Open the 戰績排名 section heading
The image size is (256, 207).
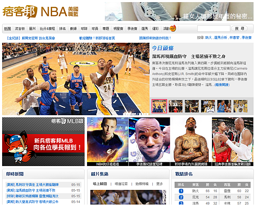pos(184,174)
